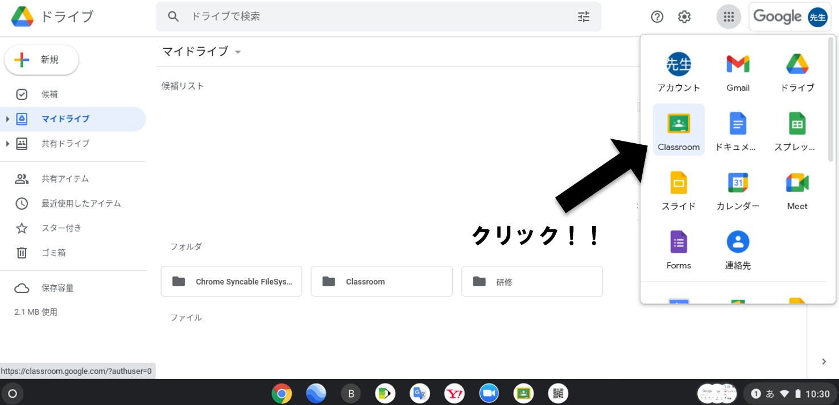Launch the ドキュメント (Docs) app
The height and width of the screenshot is (405, 839).
pyautogui.click(x=738, y=130)
